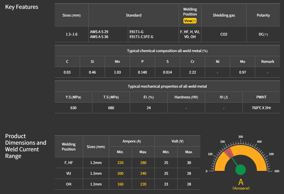The image size is (284, 194).
Task: Click the AWS A 5.29 standard text
Action: tap(99, 32)
